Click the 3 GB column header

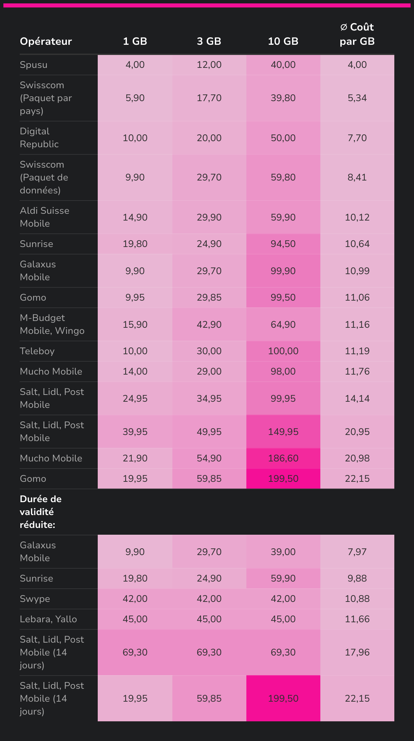pos(209,41)
